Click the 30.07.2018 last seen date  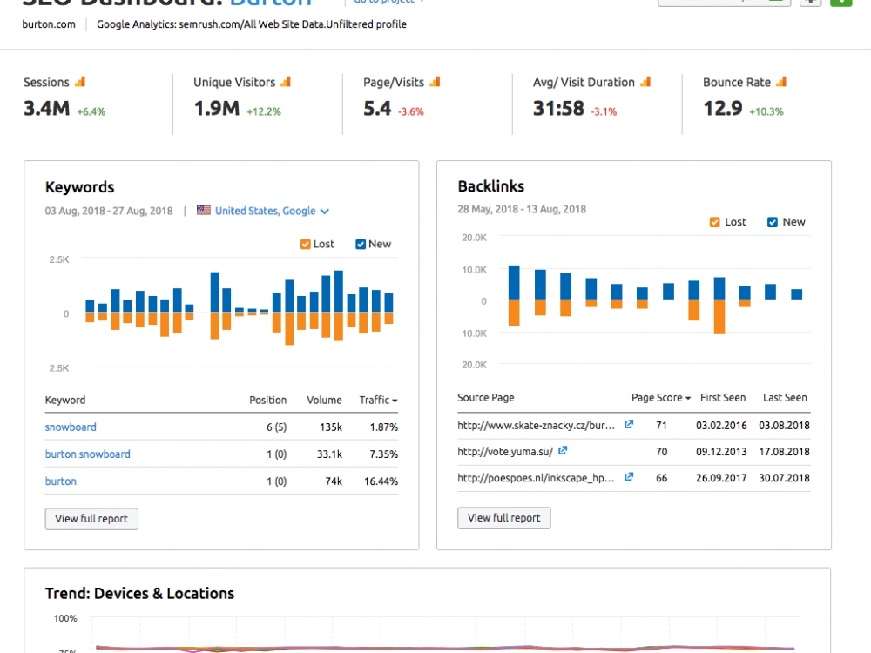click(785, 477)
